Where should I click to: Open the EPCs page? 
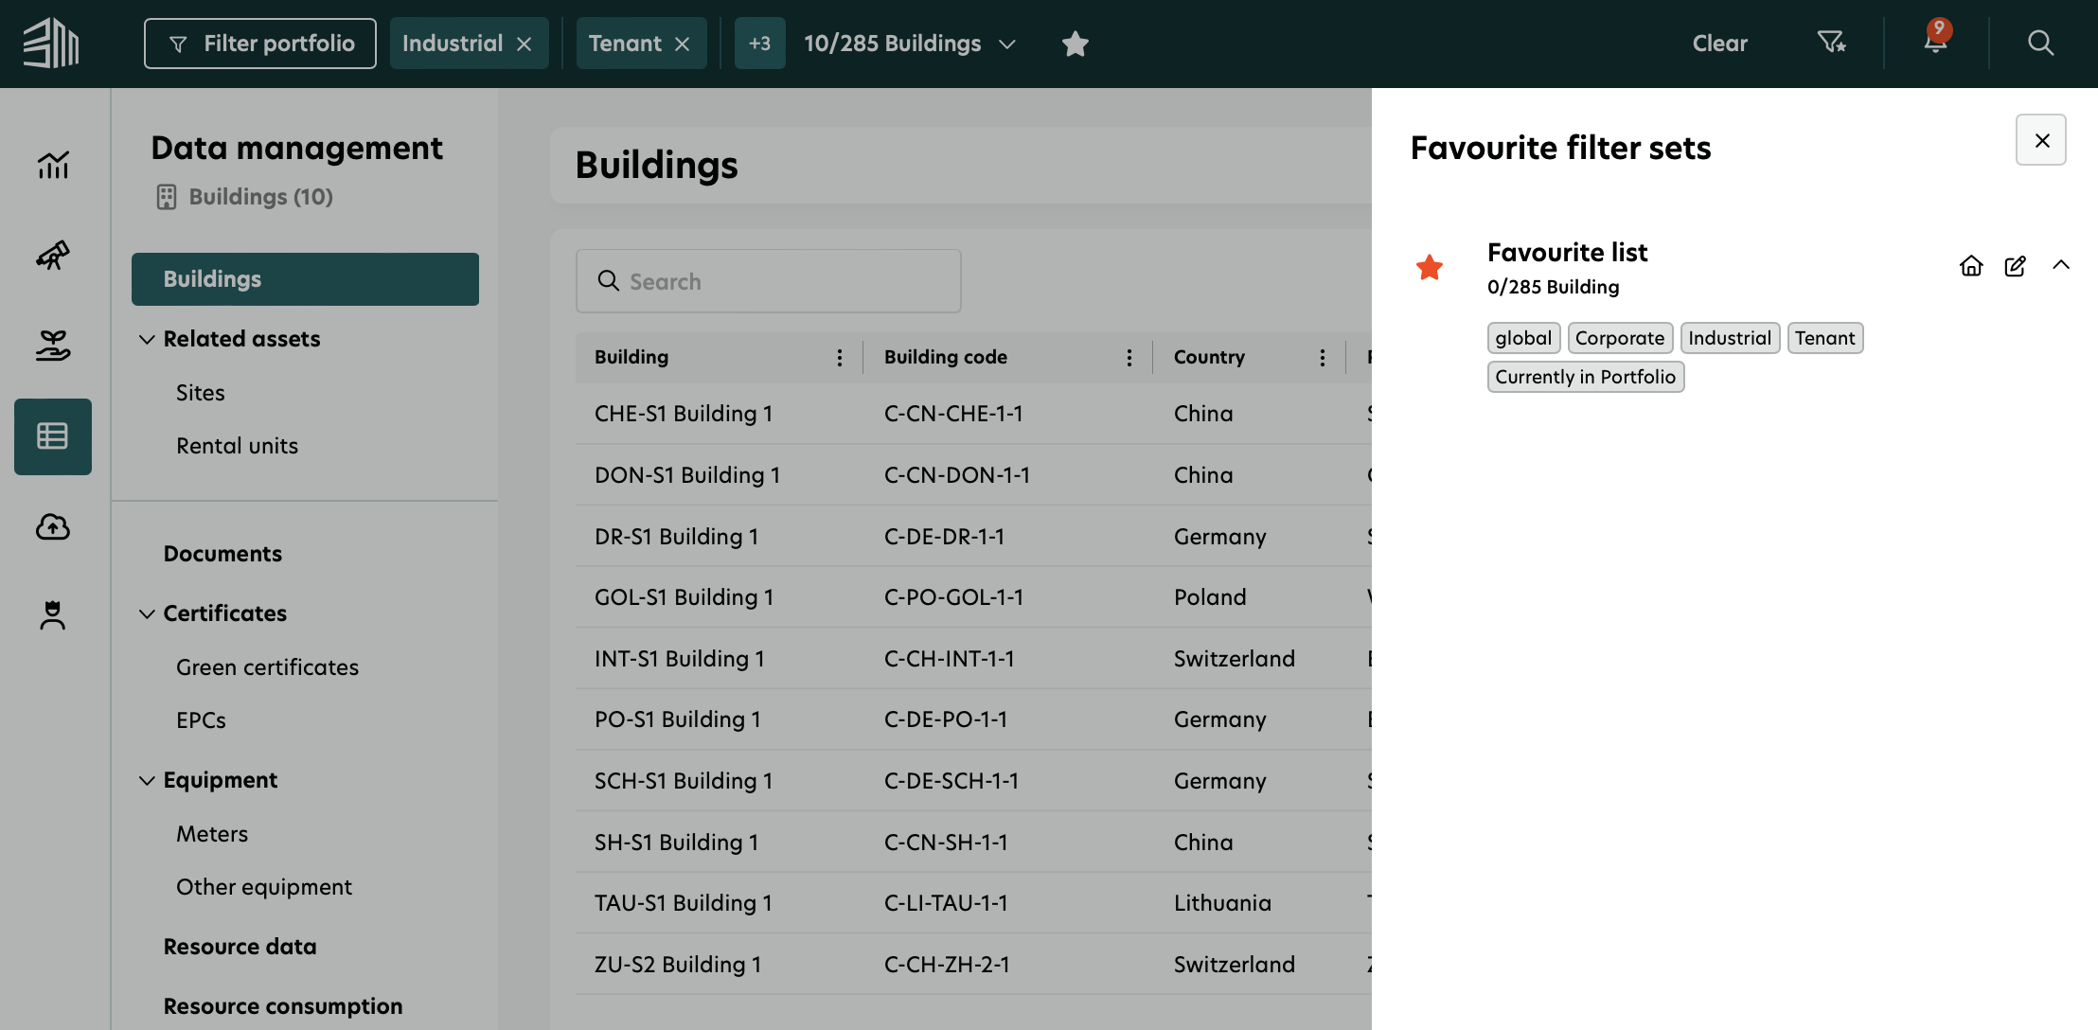[201, 720]
